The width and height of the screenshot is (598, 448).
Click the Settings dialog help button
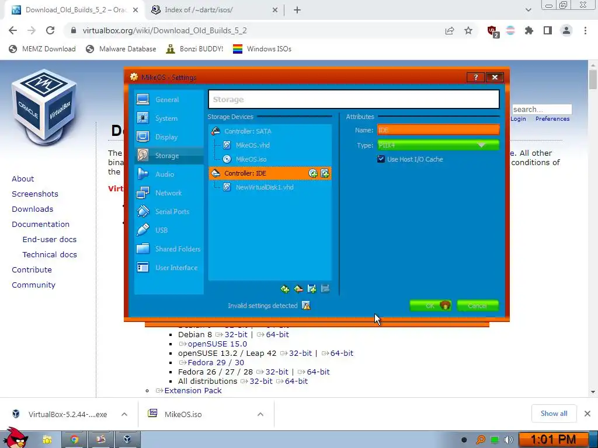coord(475,78)
